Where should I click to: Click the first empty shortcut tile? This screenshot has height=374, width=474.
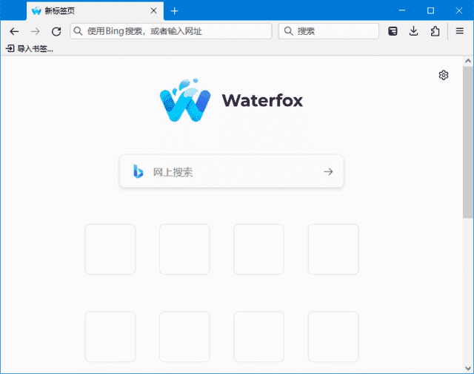click(110, 249)
